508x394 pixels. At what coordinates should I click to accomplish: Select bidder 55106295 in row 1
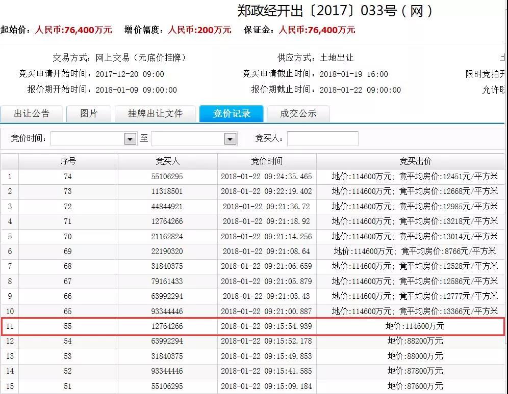coord(167,177)
